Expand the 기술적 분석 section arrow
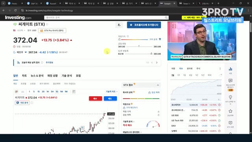 click(133, 122)
